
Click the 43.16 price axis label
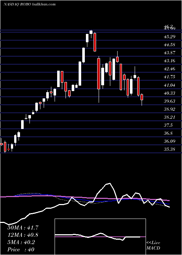170,61
